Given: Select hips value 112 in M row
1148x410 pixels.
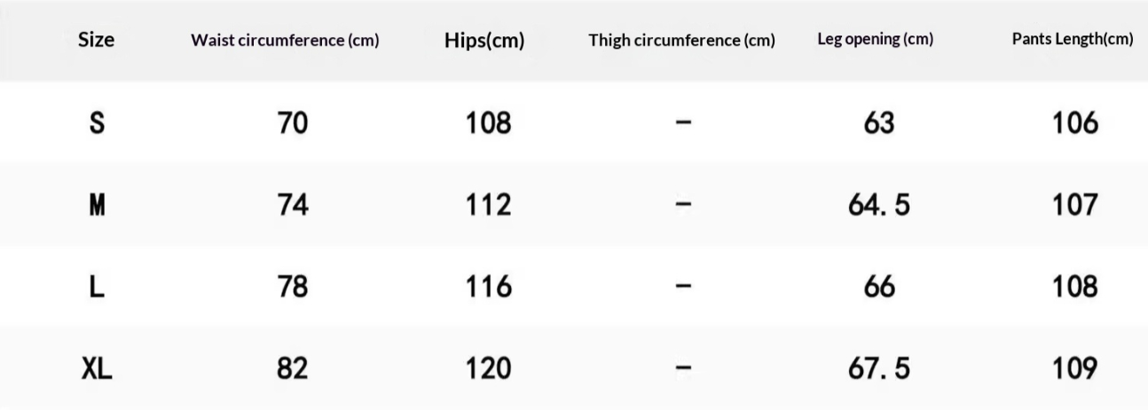Looking at the screenshot, I should pos(489,205).
